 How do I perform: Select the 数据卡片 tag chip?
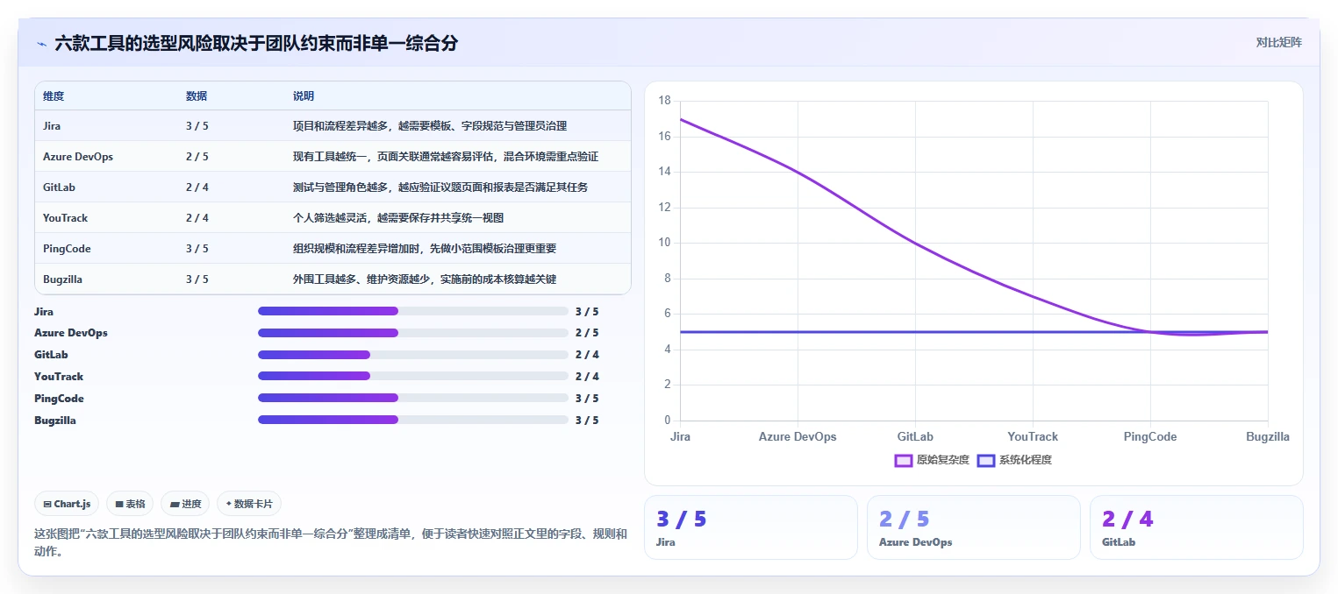click(x=249, y=504)
